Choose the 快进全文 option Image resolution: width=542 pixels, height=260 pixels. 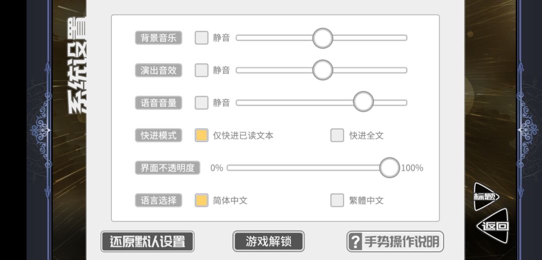pyautogui.click(x=337, y=136)
